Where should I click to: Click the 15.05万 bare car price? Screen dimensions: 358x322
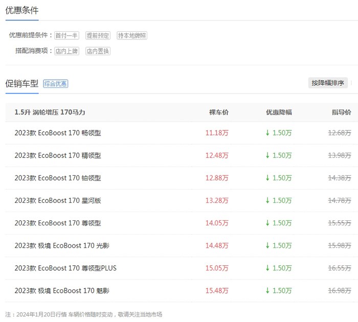(x=217, y=268)
